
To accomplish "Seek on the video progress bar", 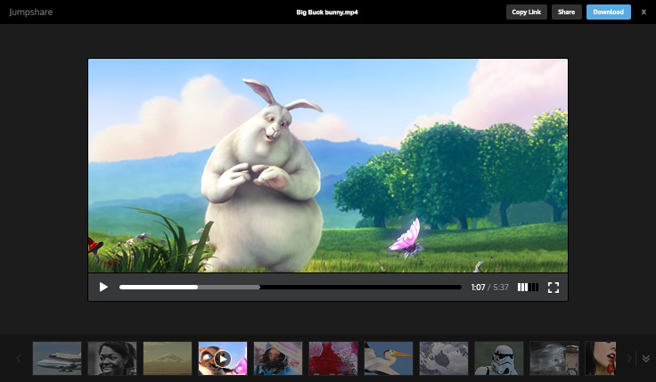I will [290, 287].
